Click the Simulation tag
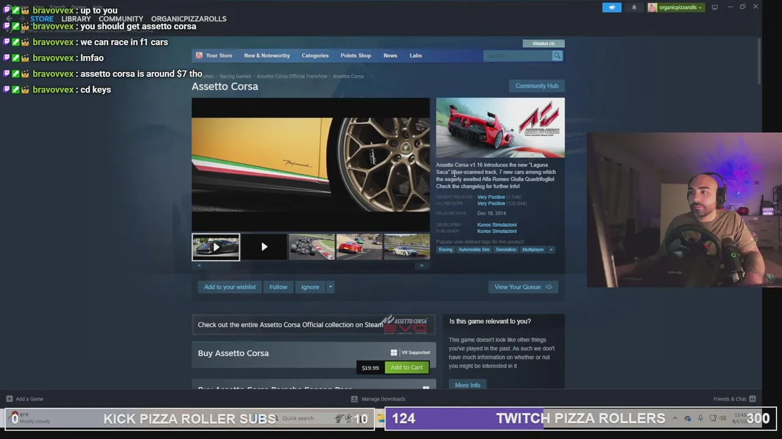This screenshot has width=782, height=439. point(506,249)
